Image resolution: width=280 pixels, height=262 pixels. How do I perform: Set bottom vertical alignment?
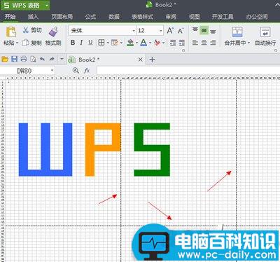click(213, 31)
